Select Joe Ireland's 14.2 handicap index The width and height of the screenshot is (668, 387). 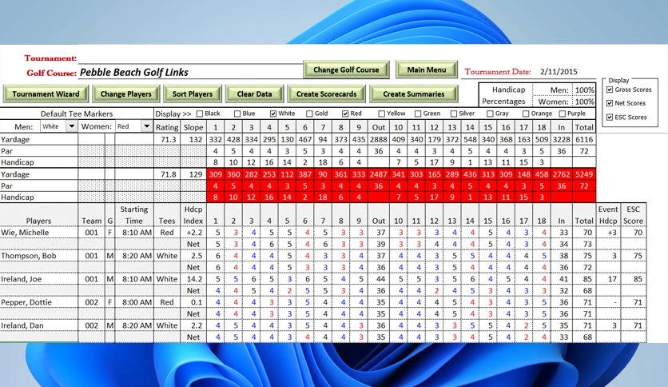point(193,279)
